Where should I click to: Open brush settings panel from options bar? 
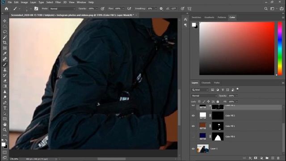(36, 8)
